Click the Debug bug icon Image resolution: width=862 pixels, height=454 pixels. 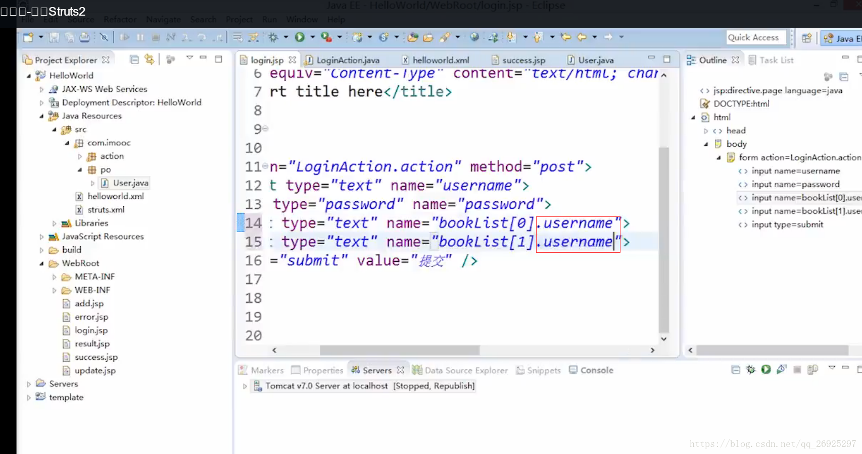tap(273, 37)
